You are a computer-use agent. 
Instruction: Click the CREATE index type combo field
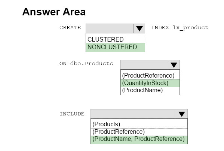(110, 28)
